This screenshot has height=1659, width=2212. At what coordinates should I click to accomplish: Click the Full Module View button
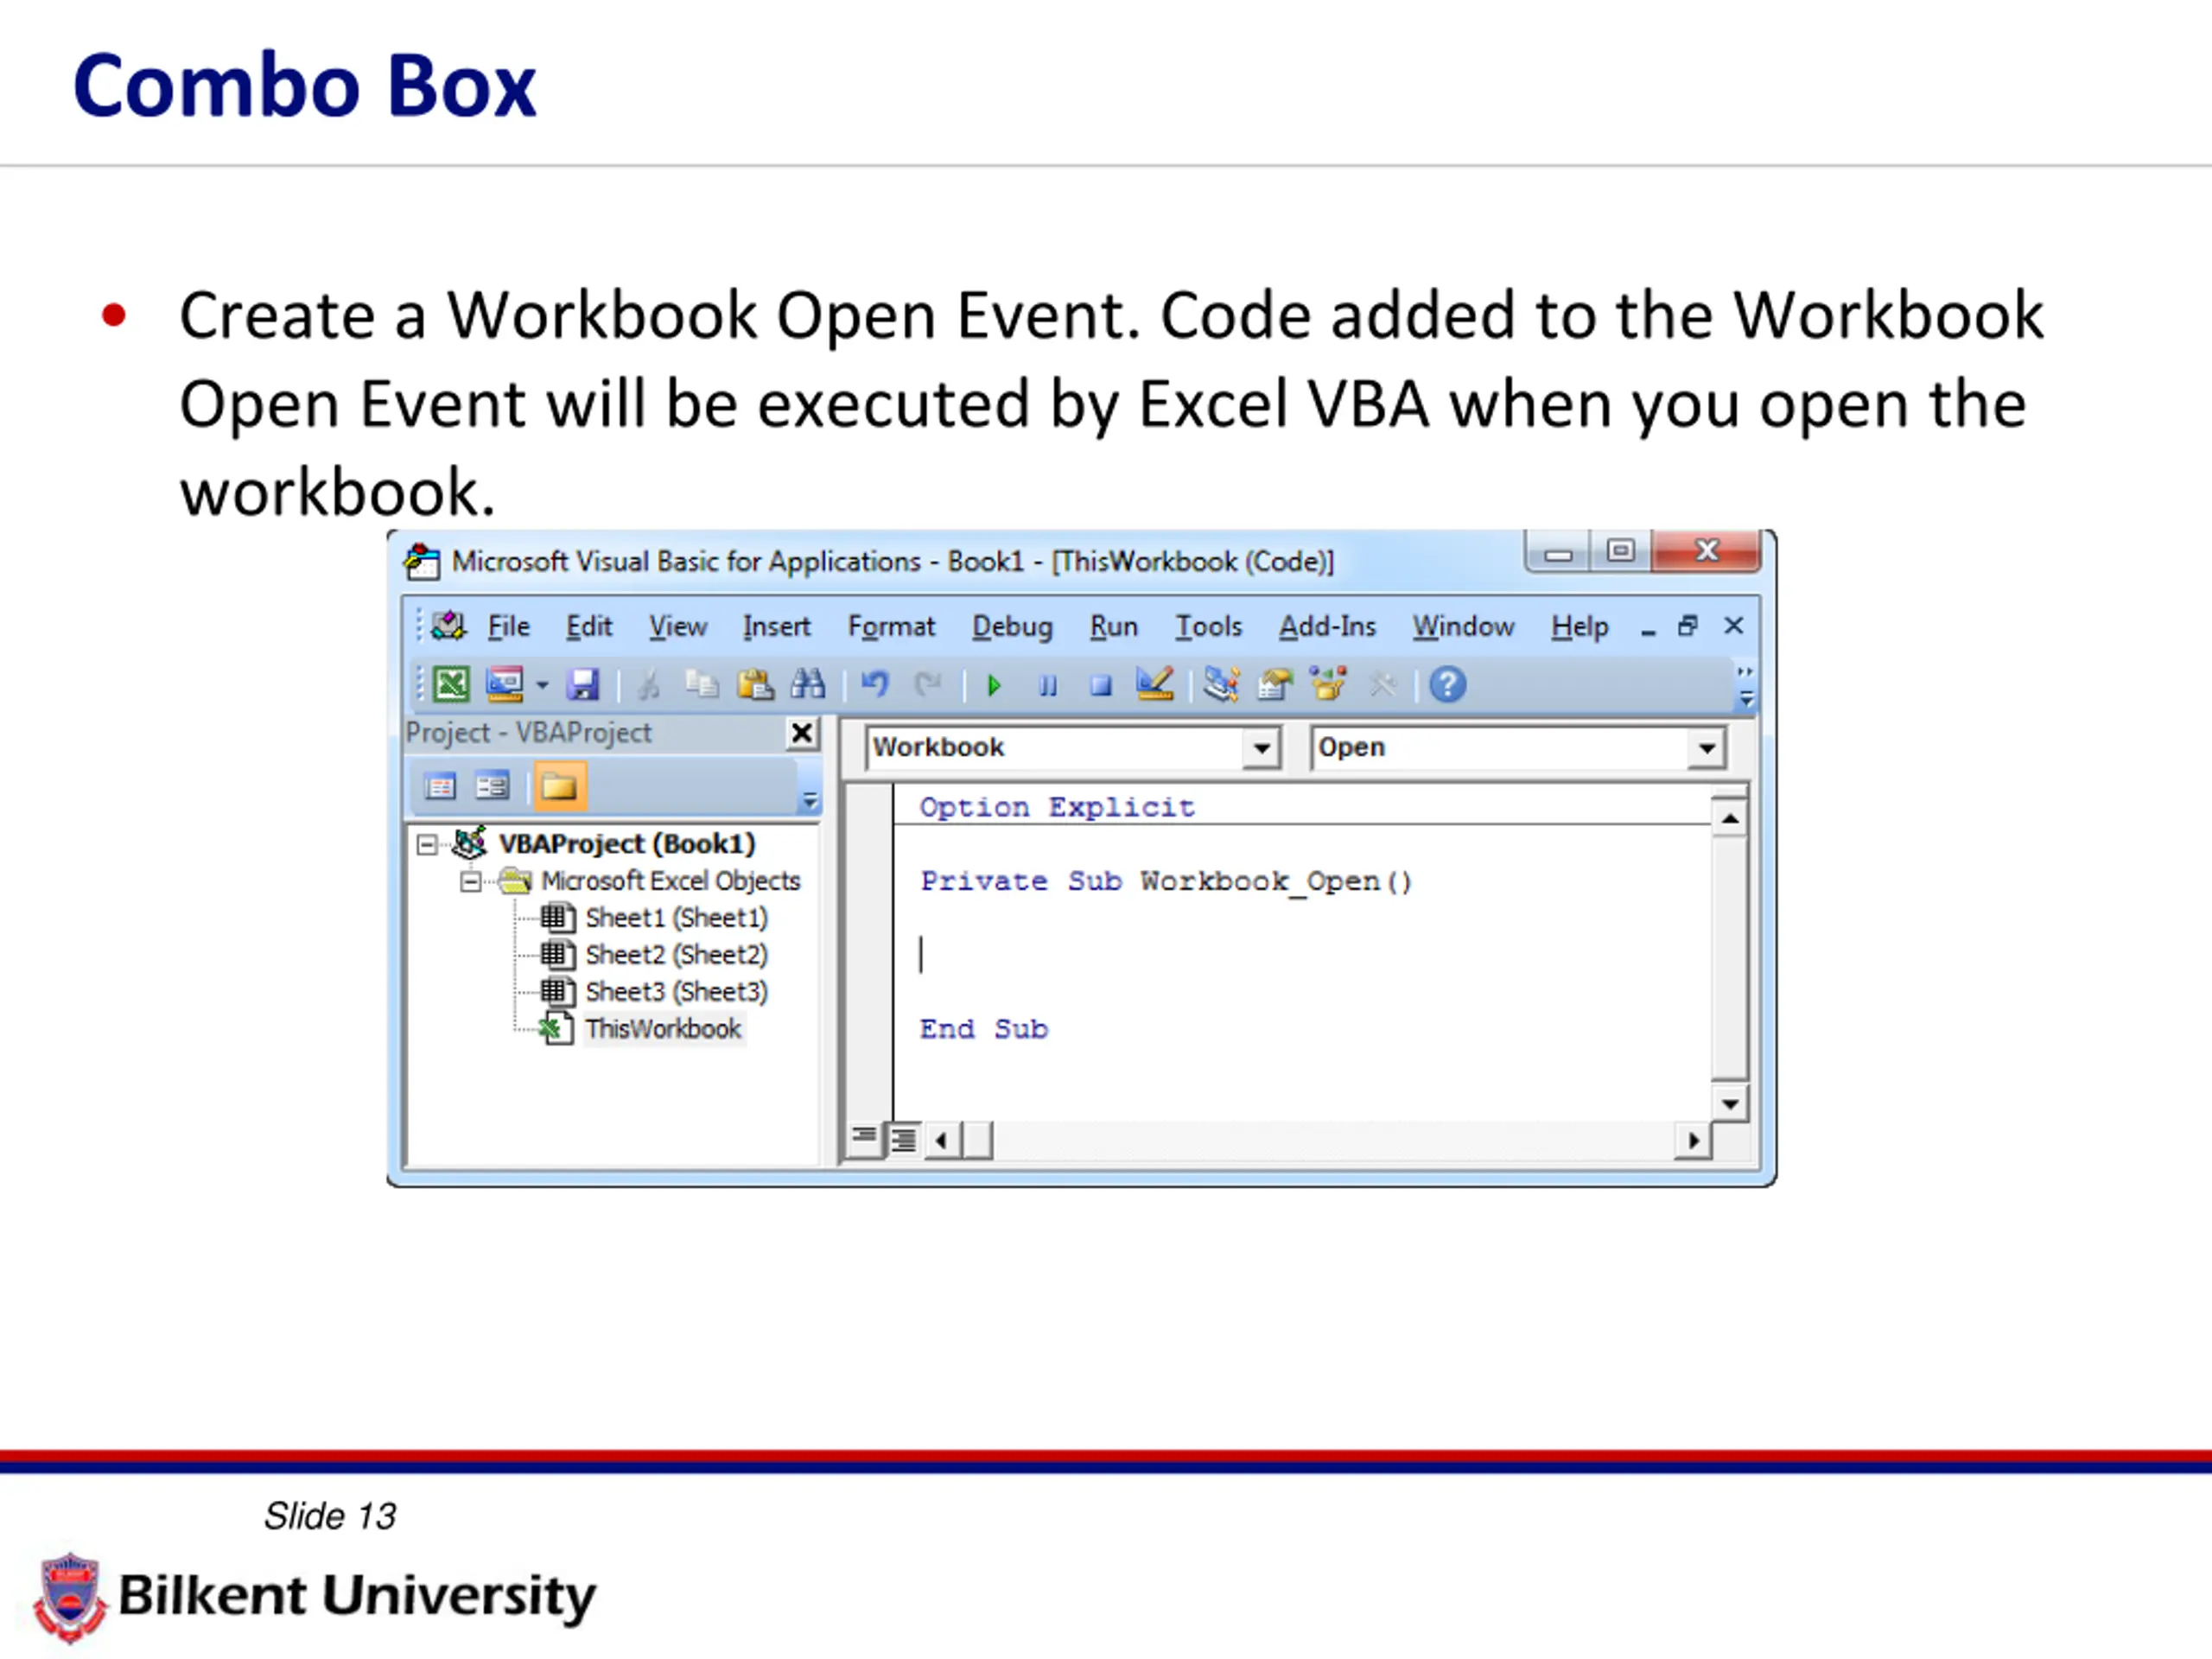pyautogui.click(x=903, y=1140)
